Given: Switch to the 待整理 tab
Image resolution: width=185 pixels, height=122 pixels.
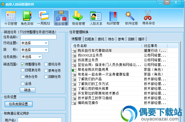Looking at the screenshot, I should (x=76, y=39).
